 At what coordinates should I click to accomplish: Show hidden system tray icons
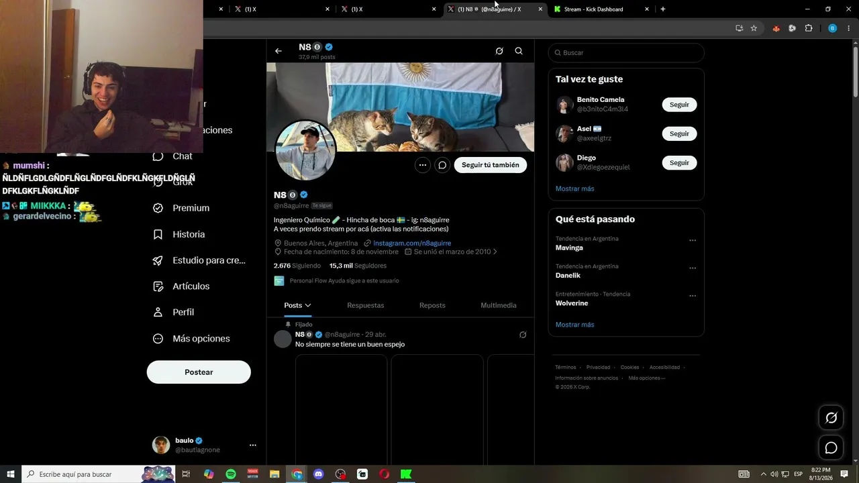(763, 474)
